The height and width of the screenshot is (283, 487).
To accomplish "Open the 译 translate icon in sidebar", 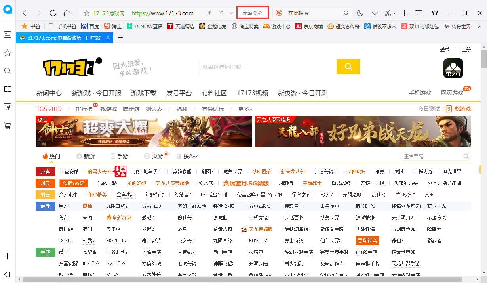I will [7, 107].
